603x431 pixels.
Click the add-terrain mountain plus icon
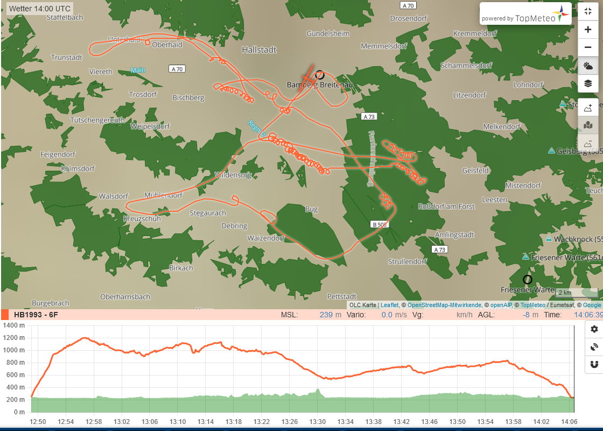coord(588,107)
